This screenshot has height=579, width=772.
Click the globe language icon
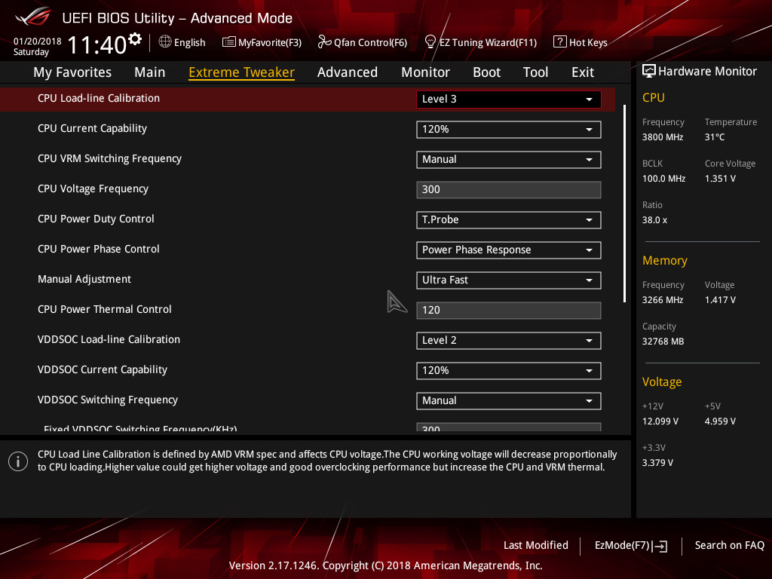[x=165, y=42]
